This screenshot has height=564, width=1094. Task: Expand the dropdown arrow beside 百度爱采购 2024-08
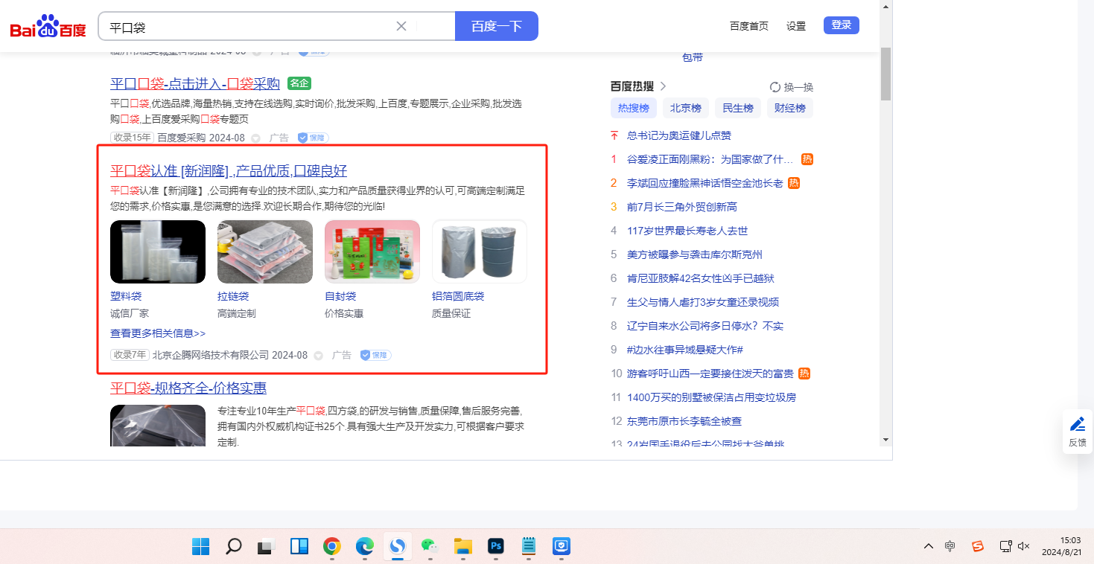[x=255, y=138]
